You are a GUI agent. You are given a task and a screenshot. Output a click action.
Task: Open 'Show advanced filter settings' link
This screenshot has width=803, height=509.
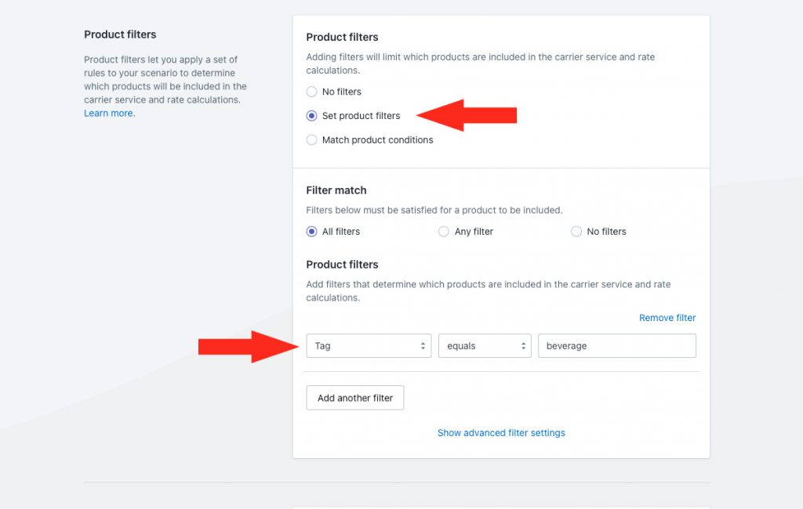(501, 433)
